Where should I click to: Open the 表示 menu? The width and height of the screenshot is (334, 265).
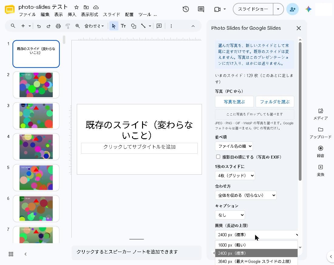click(x=58, y=15)
